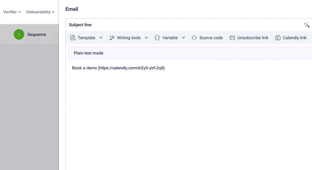This screenshot has height=170, width=312.
Task: Click the Variable curly braces icon
Action: click(157, 38)
